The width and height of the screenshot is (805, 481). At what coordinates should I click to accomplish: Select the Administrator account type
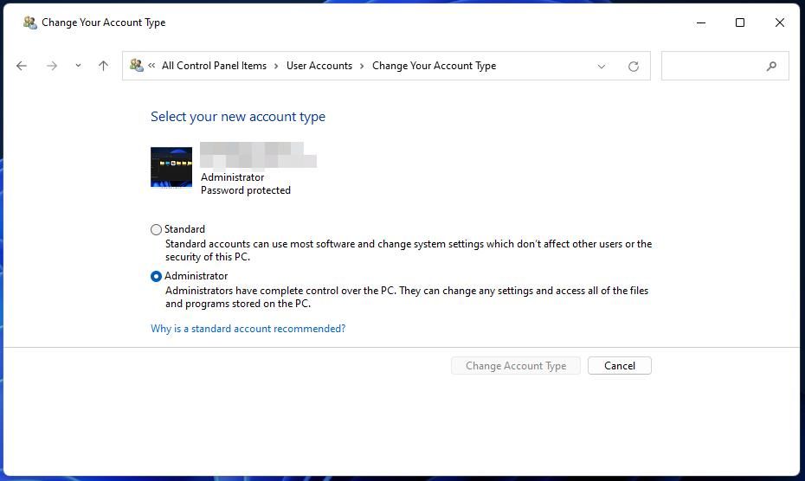156,276
